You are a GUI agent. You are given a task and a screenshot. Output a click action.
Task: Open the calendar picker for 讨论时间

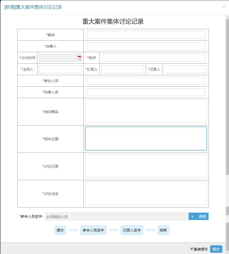point(79,58)
